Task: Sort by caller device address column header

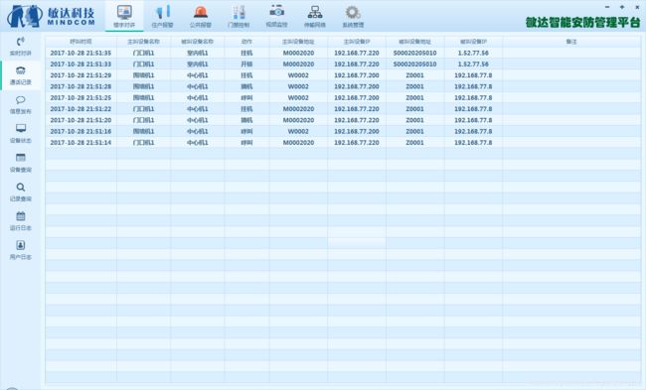Action: click(x=299, y=42)
